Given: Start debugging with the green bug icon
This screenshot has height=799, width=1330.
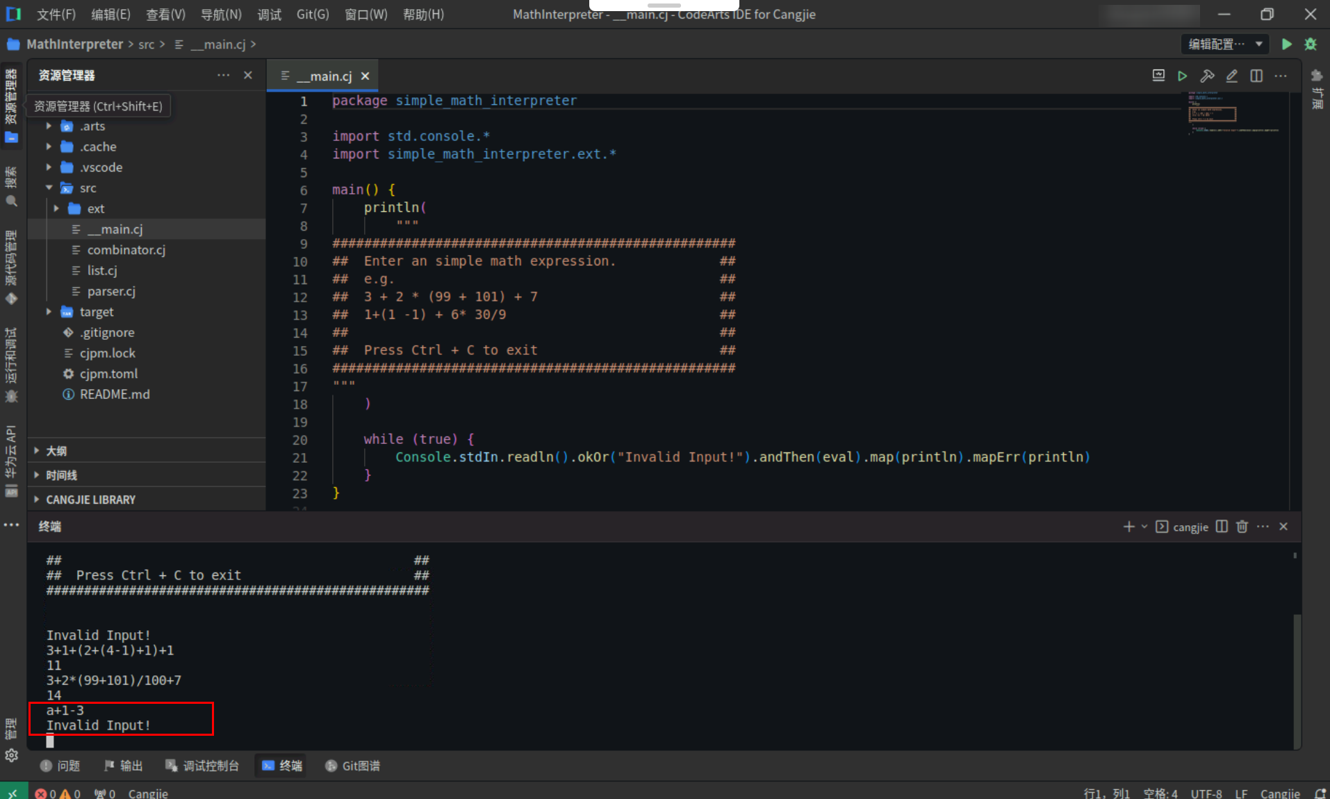Looking at the screenshot, I should click(1311, 44).
